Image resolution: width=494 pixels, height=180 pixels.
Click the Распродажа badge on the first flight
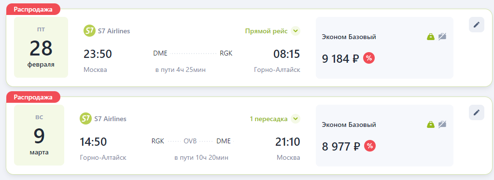33,9
